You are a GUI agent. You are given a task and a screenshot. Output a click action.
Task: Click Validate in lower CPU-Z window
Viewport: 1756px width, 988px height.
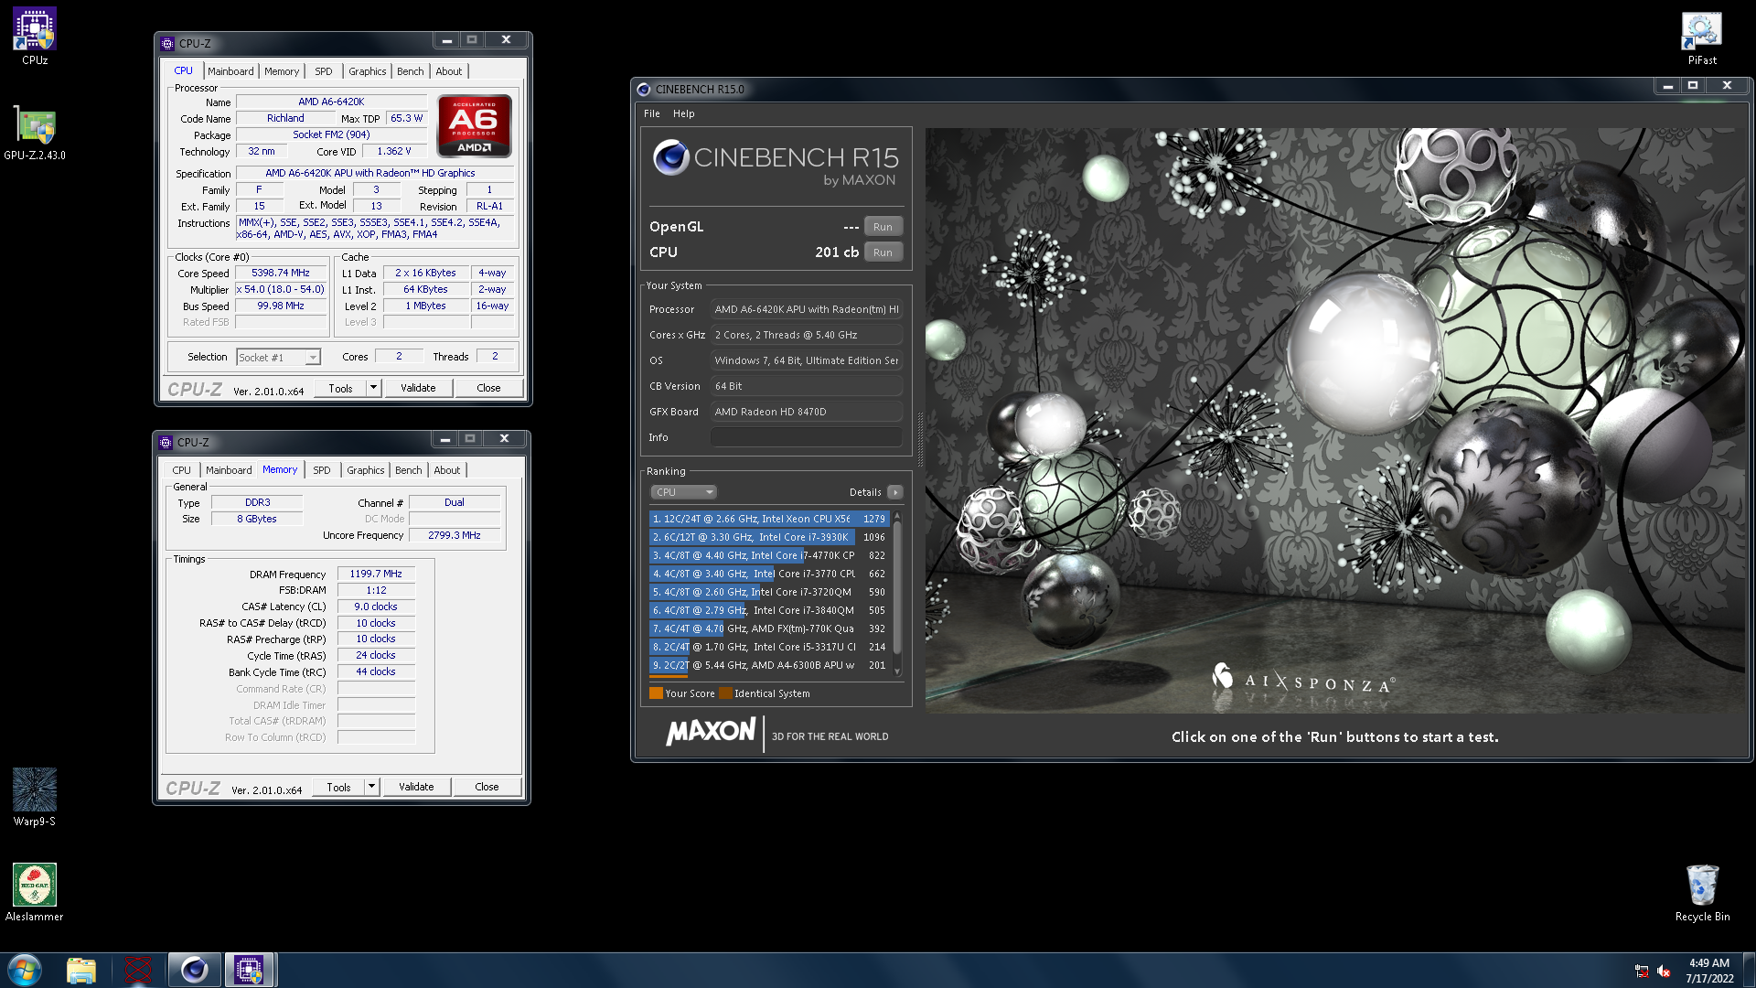[x=416, y=787]
